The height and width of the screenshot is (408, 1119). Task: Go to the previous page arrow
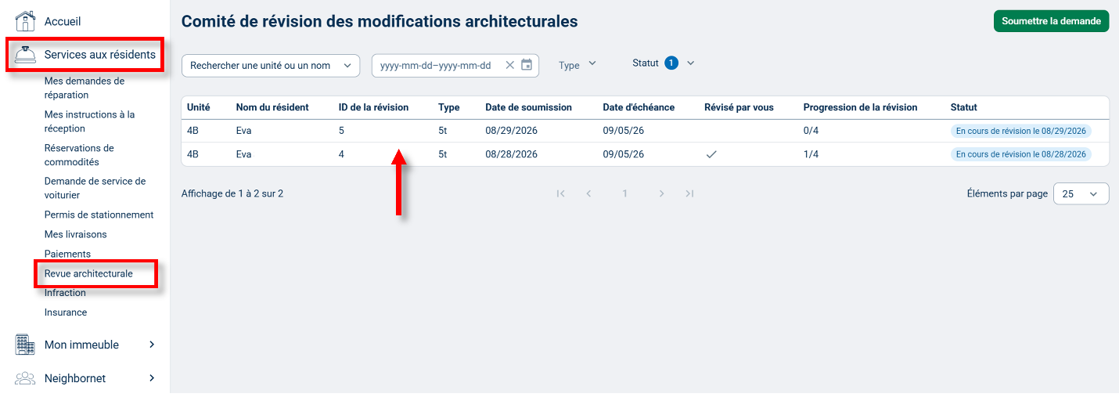coord(588,193)
